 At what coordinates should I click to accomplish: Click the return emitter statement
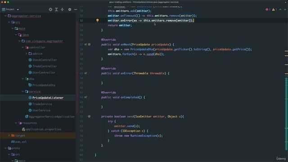120,25
